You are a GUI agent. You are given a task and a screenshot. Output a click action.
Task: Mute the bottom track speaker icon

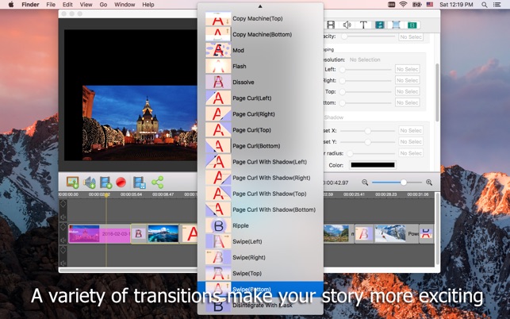coord(63,263)
